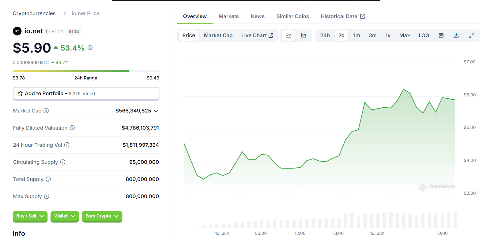Go to Cryptocurrencies breadcrumb link

34,13
